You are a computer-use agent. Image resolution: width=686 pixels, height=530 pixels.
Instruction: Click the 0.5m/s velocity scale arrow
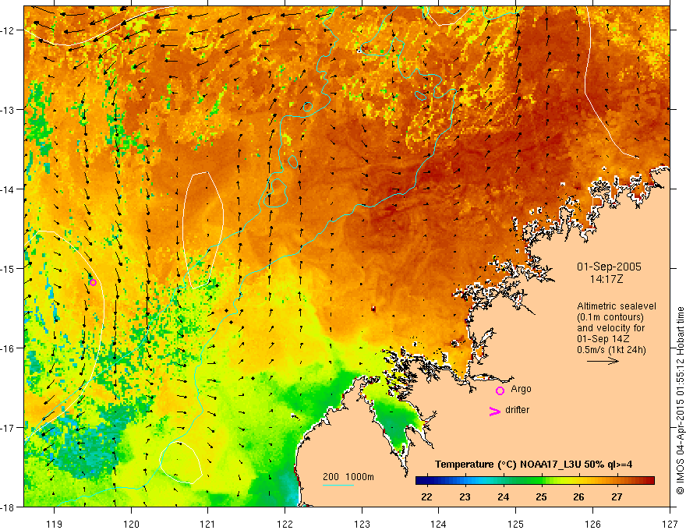(603, 361)
